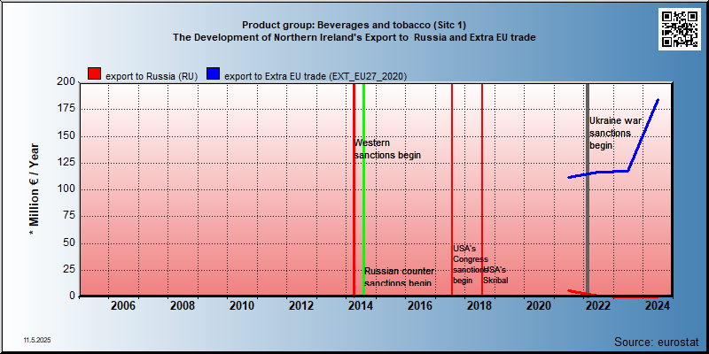Screen dimensions: 709x354
Task: Click the x-axis year 2012
Action: point(301,305)
